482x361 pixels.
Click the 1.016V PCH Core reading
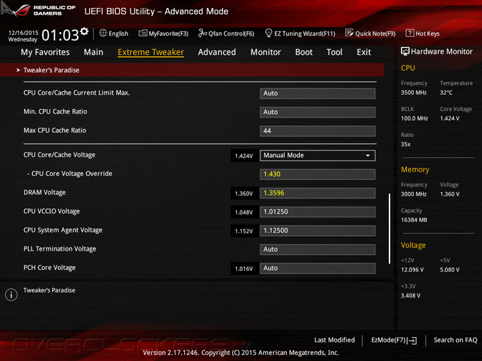(244, 269)
